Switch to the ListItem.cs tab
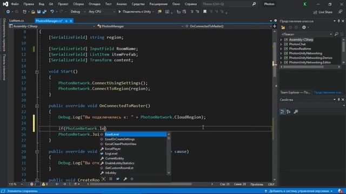The image size is (346, 194). click(17, 20)
